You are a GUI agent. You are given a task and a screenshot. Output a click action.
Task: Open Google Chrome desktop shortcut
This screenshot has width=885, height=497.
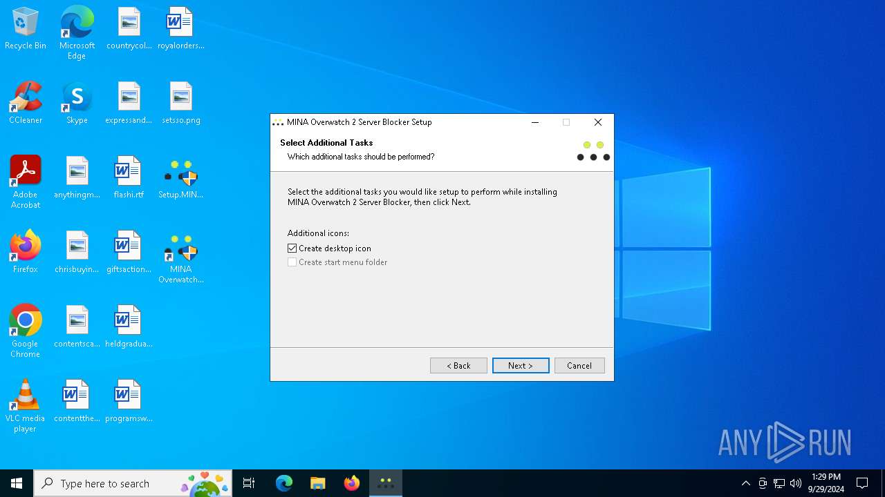pos(26,331)
